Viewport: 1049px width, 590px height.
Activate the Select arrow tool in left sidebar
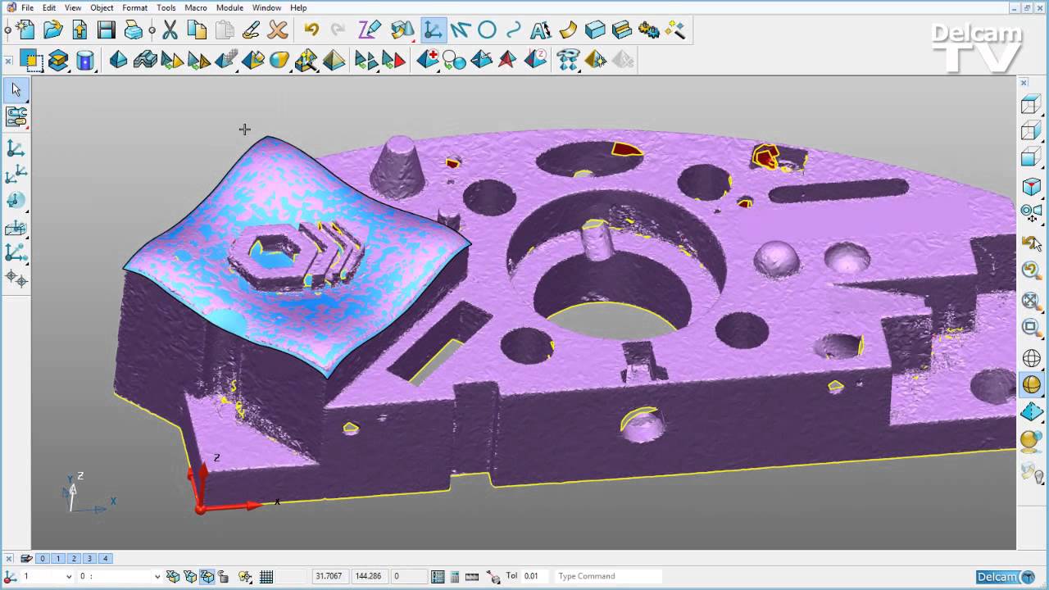point(16,89)
